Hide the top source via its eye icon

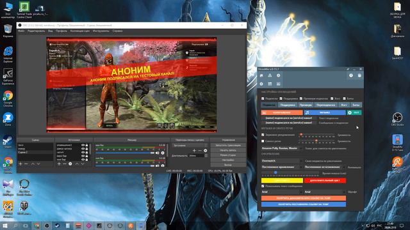(x=83, y=145)
